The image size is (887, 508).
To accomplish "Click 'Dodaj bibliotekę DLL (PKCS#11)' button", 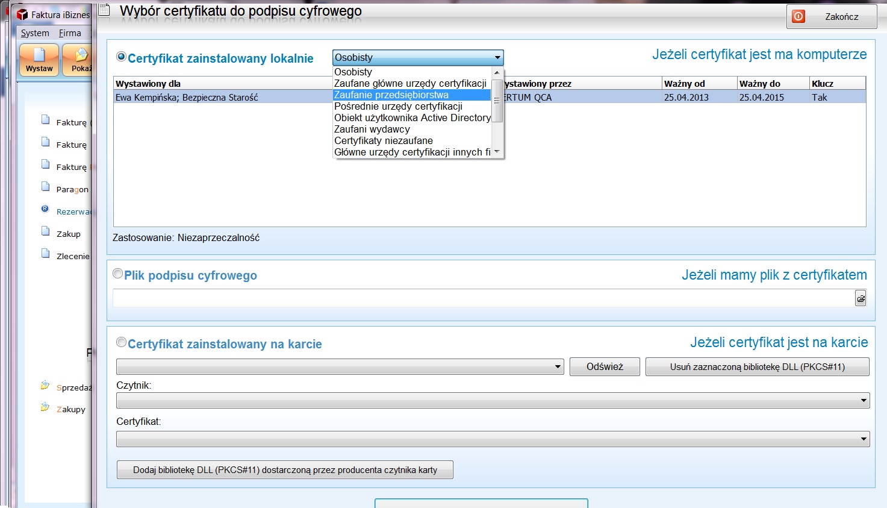I will coord(285,470).
